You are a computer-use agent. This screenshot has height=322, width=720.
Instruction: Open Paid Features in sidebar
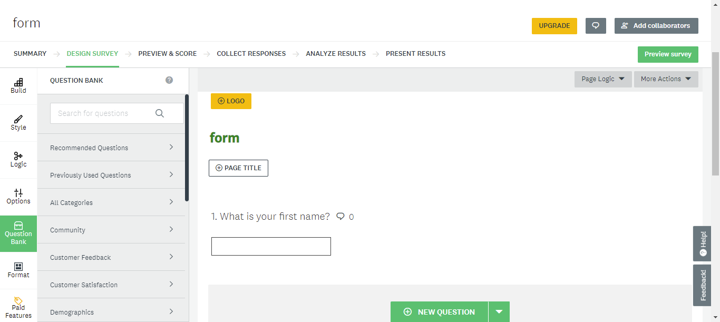coord(18,307)
